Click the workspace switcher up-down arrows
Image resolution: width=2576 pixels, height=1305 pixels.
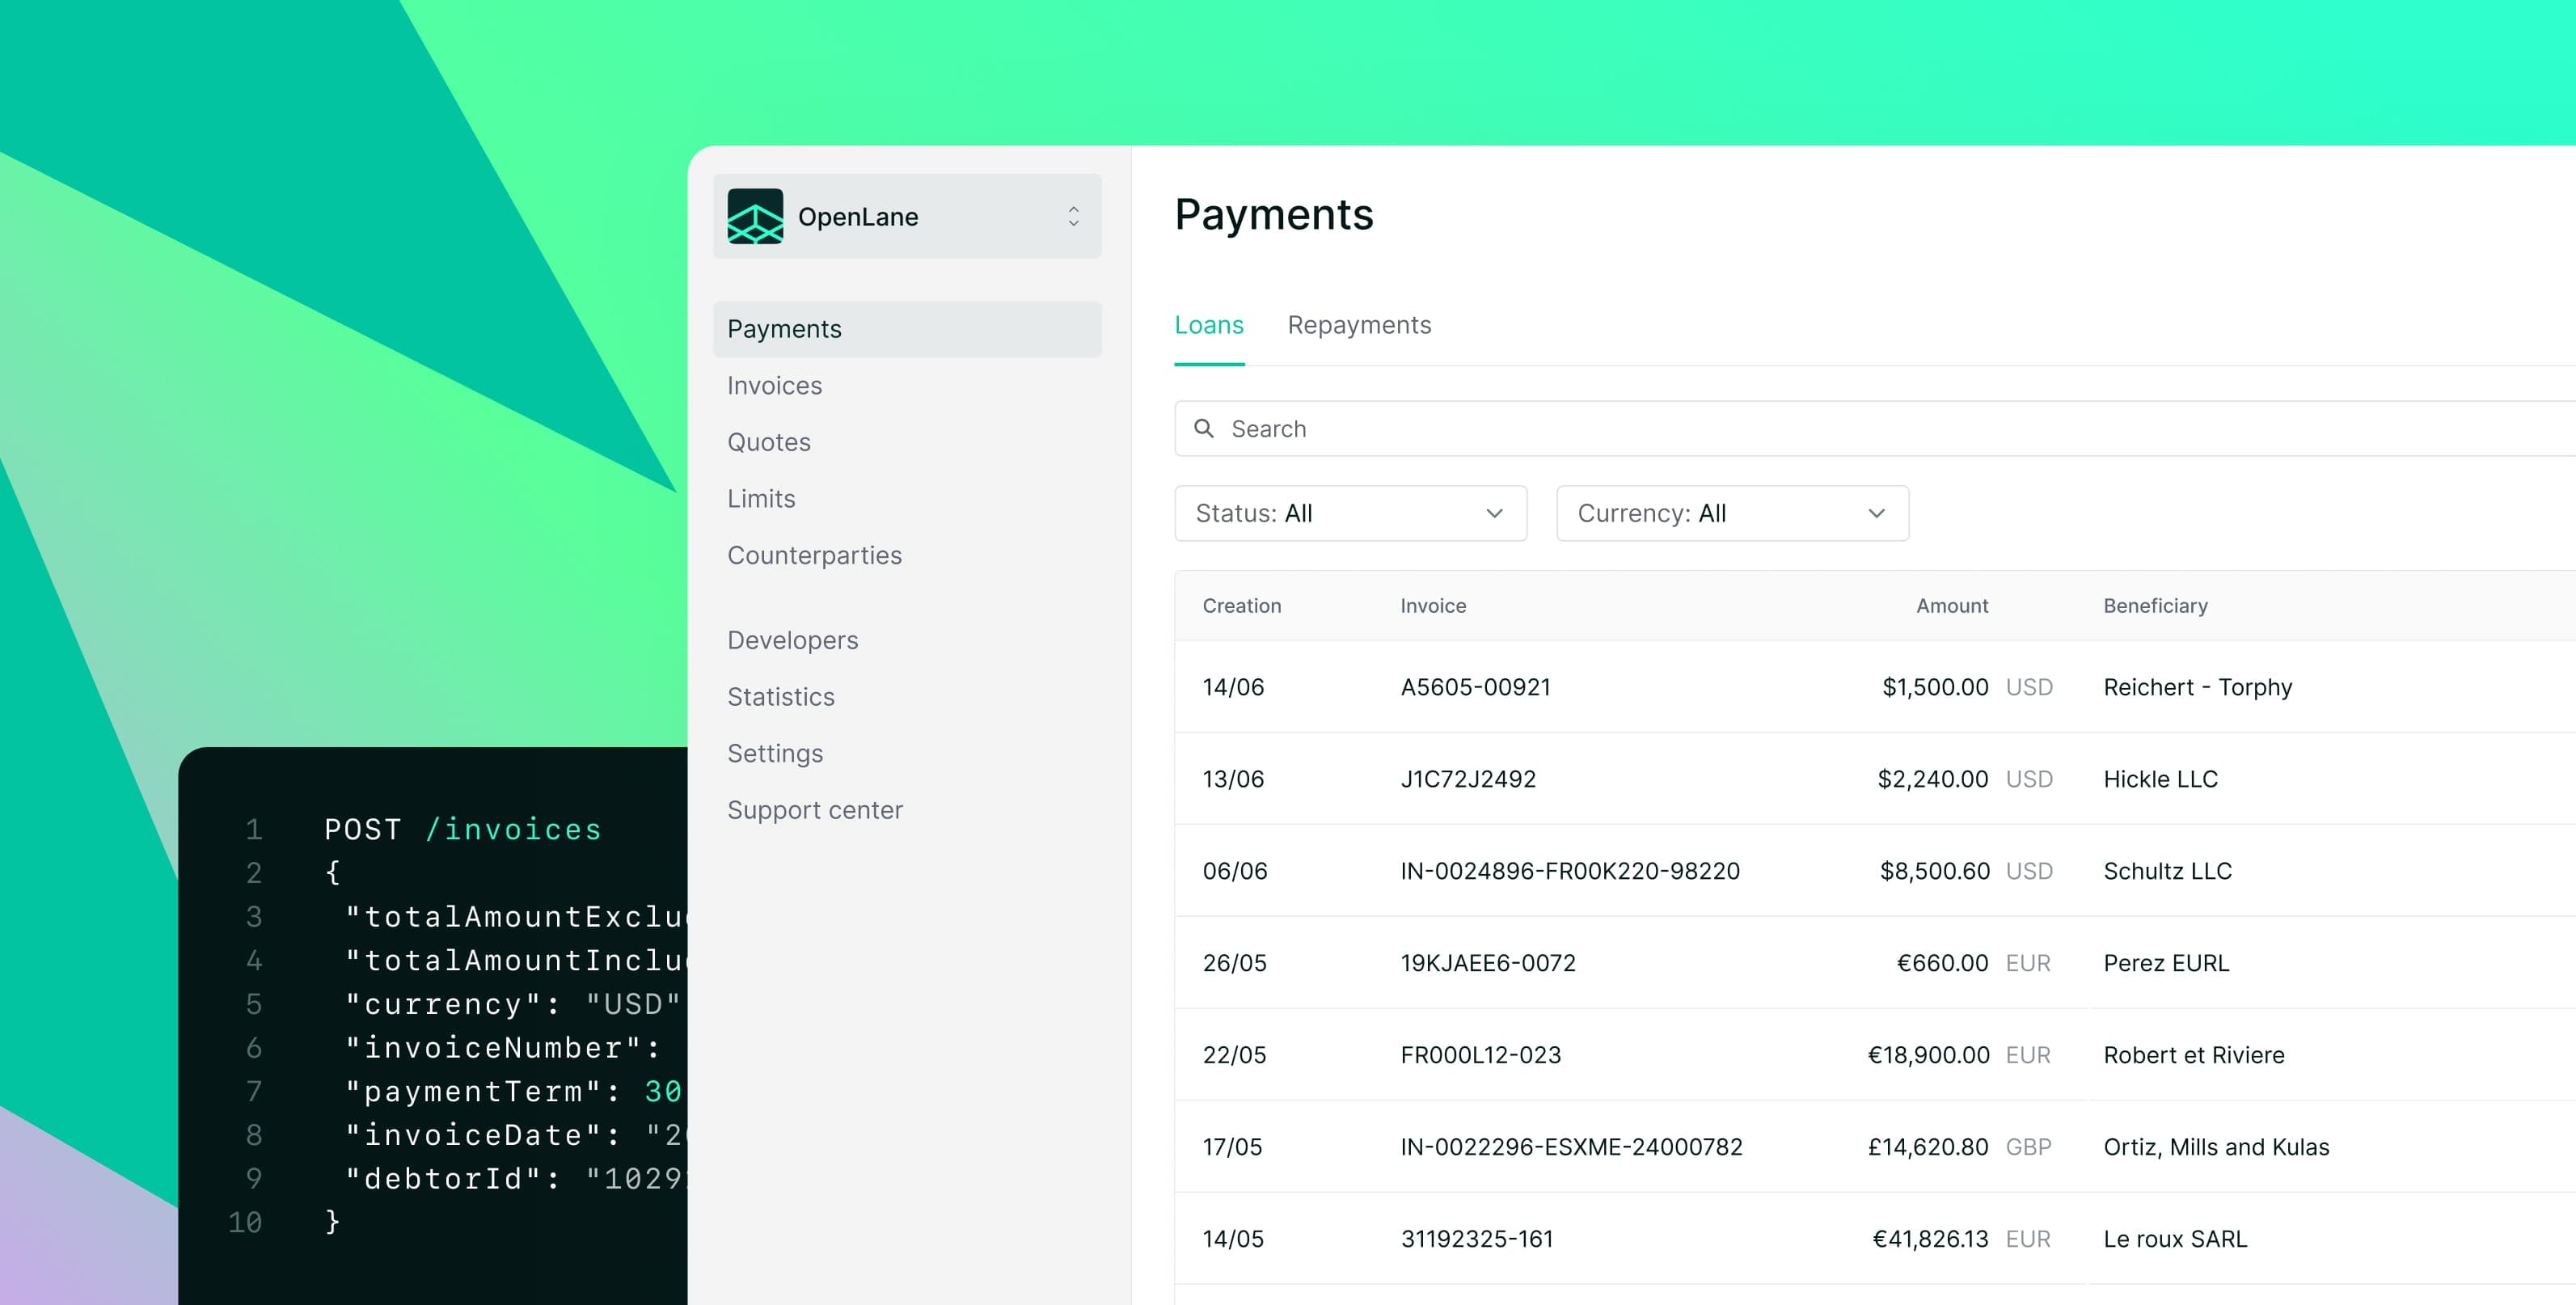click(x=1073, y=216)
